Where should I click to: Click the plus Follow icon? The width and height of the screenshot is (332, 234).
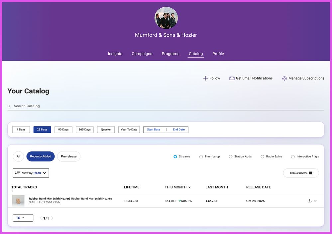click(205, 78)
